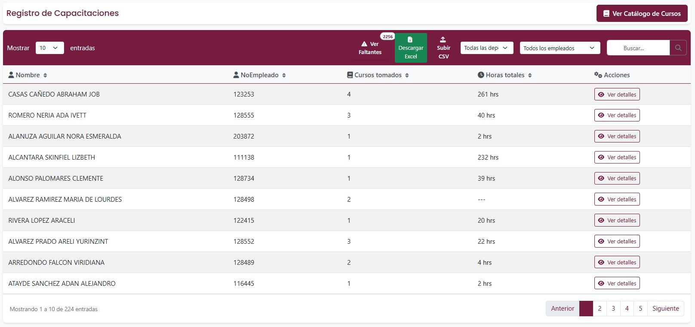This screenshot has width=695, height=327.
Task: Download Excel using the green button
Action: [x=411, y=48]
